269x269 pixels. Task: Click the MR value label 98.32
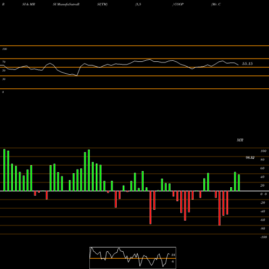[250, 158]
